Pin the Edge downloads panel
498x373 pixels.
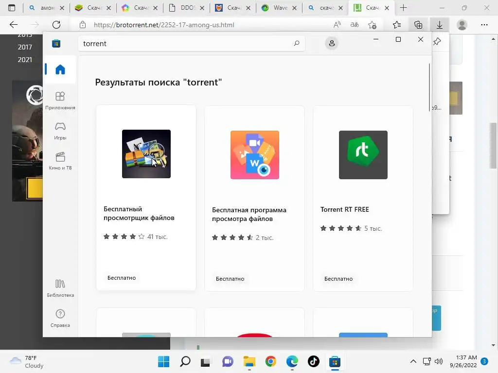pyautogui.click(x=437, y=41)
